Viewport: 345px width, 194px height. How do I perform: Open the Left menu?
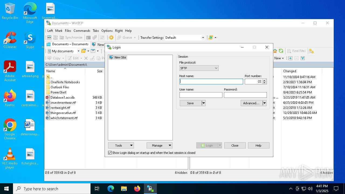50,31
